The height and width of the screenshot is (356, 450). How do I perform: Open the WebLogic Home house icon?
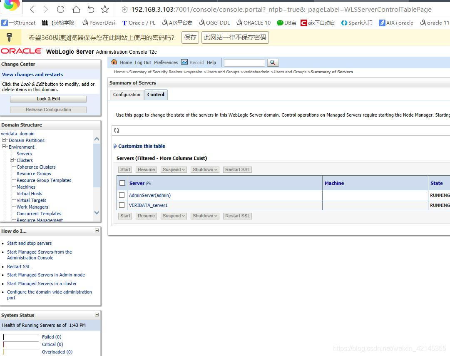point(114,62)
